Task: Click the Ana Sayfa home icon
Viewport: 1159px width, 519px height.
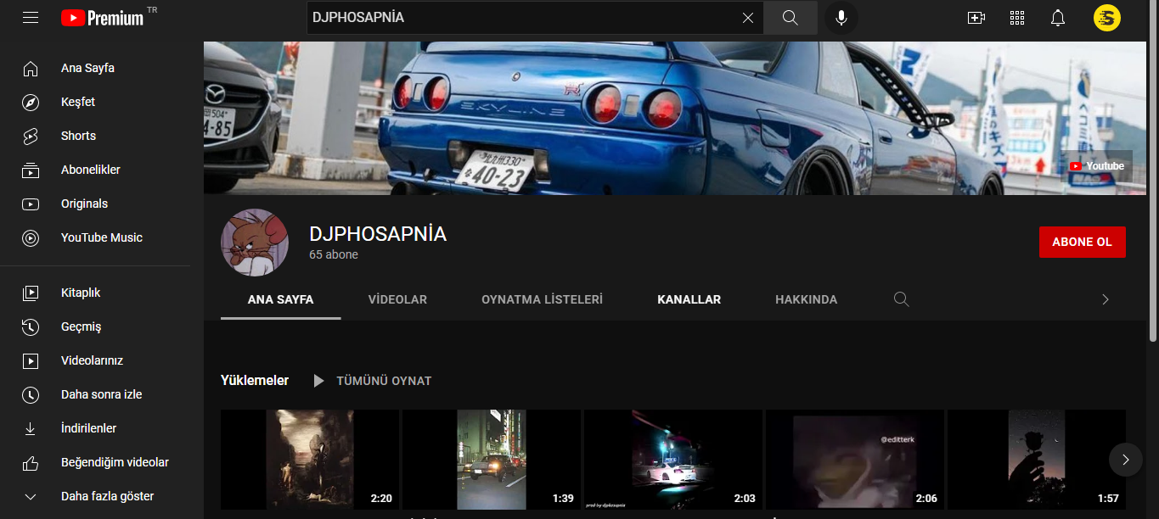Action: (x=31, y=69)
